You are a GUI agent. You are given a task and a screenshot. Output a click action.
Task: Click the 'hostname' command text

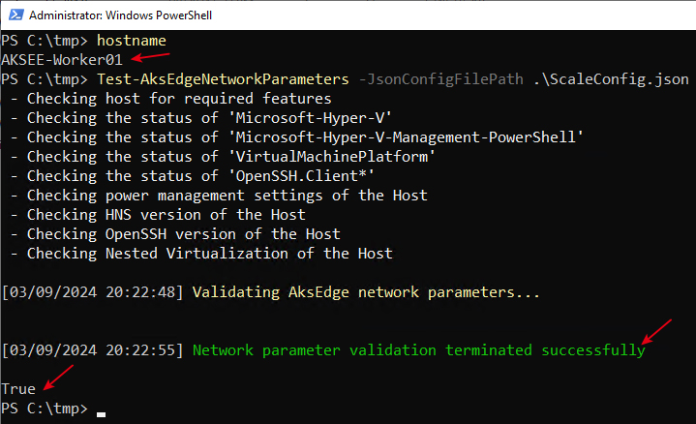132,41
